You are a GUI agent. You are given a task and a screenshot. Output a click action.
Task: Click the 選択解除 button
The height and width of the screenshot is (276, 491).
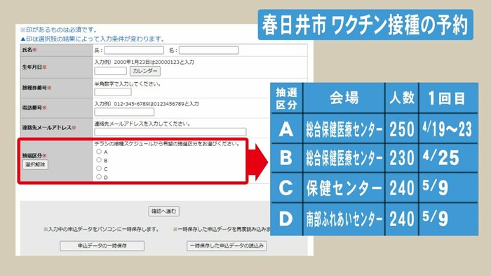tap(35, 164)
